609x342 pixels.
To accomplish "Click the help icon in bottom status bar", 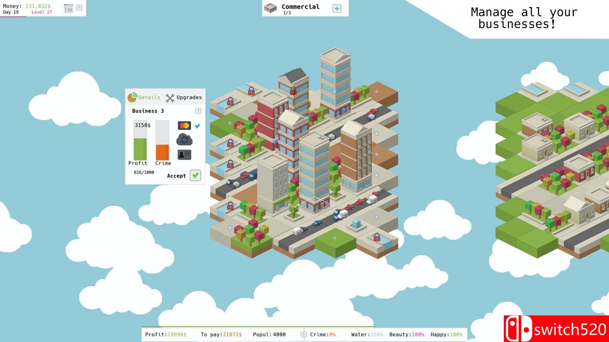I will (304, 334).
